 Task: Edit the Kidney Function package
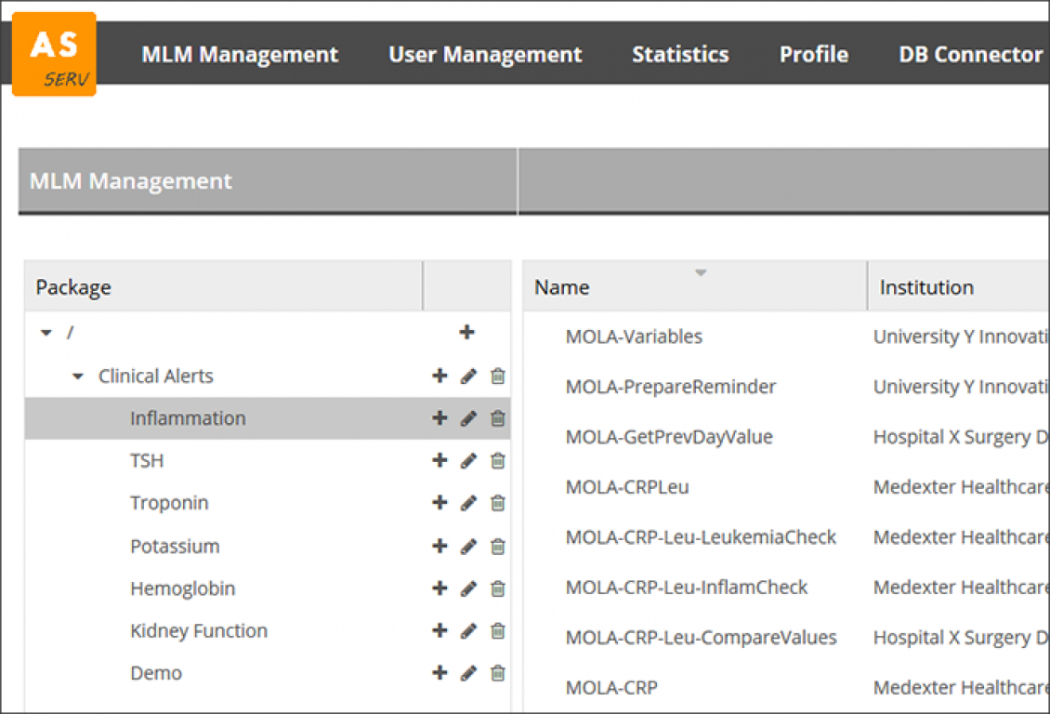[468, 631]
